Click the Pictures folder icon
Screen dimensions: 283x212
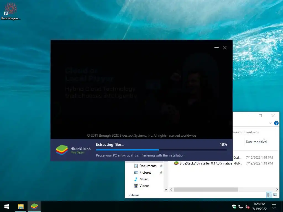(x=136, y=173)
